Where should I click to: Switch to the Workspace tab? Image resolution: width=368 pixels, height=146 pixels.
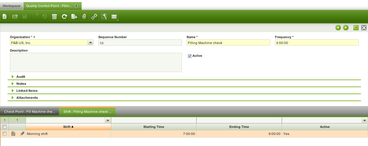(11, 6)
